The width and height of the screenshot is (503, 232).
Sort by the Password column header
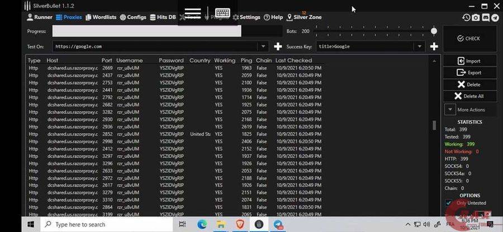[172, 60]
